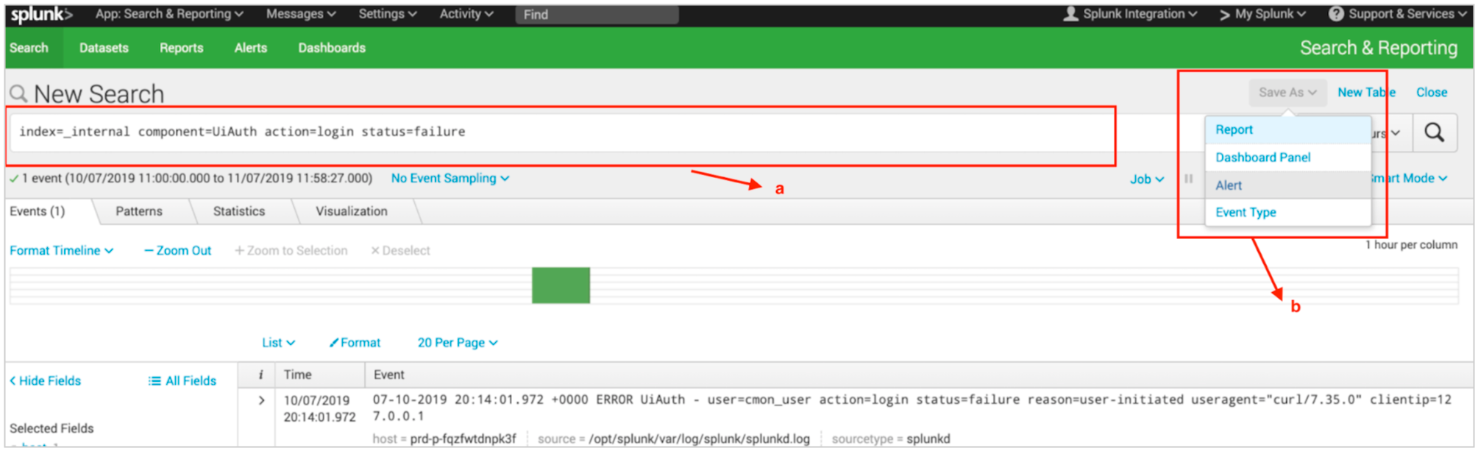Open Support & Services menu

click(1398, 14)
